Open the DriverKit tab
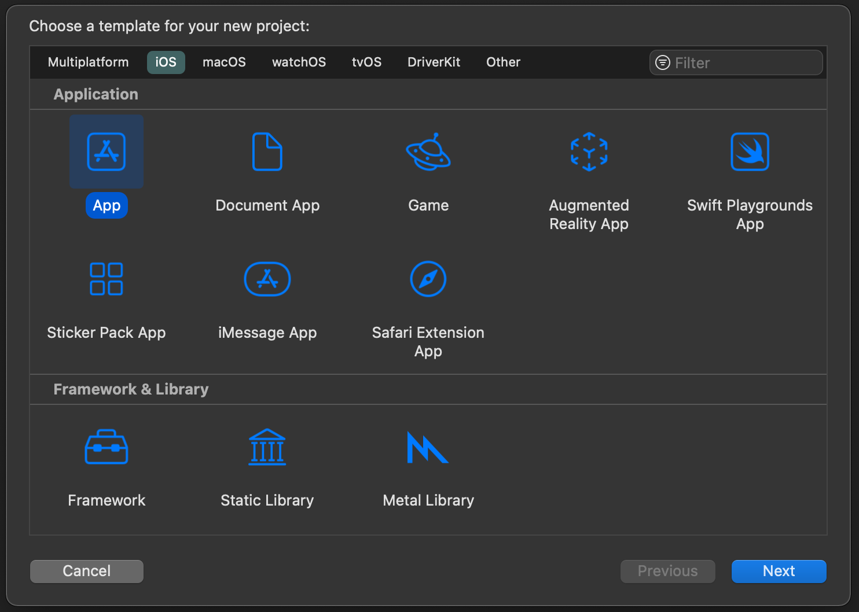 click(x=434, y=62)
